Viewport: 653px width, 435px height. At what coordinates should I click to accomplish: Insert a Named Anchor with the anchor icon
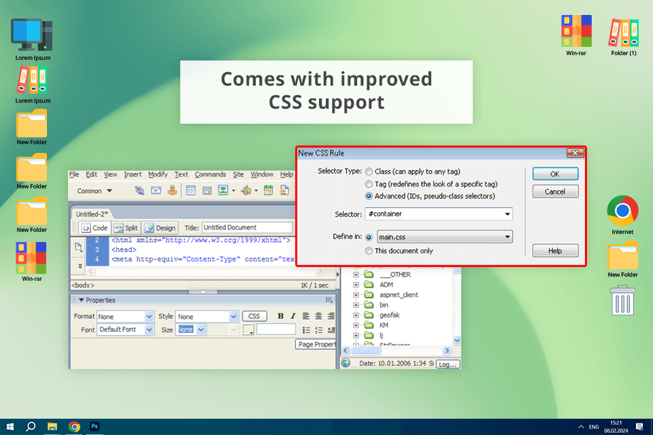(x=172, y=190)
